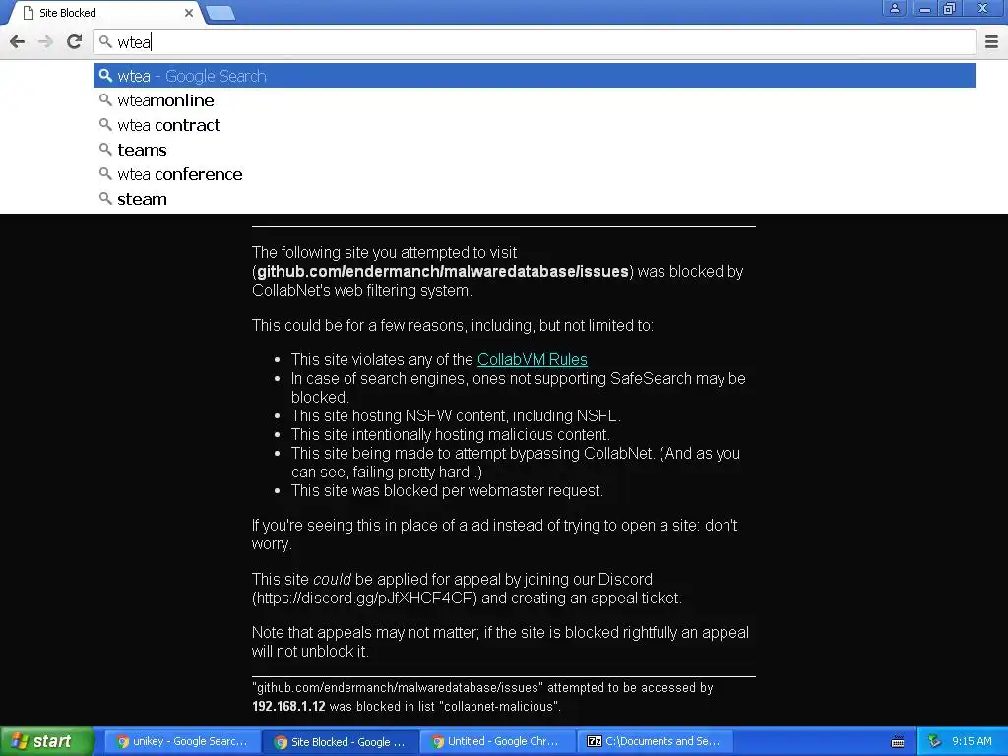Go back with the browser back arrow
1008x756 pixels.
point(18,42)
